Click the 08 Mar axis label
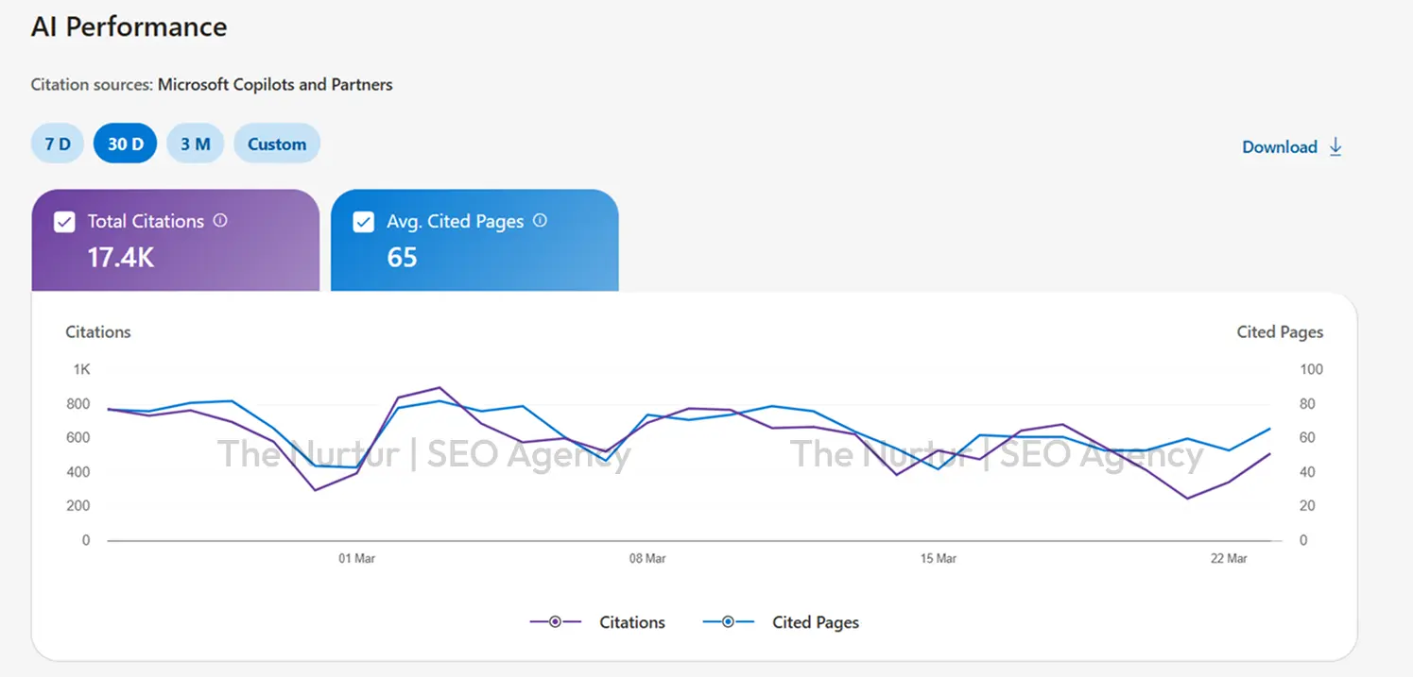This screenshot has height=677, width=1413. [647, 558]
